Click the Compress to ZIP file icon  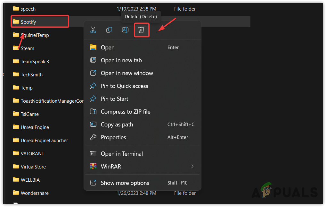pyautogui.click(x=93, y=112)
